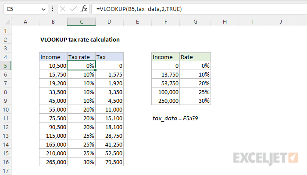Click the tax cell 18,100

[x=110, y=127]
